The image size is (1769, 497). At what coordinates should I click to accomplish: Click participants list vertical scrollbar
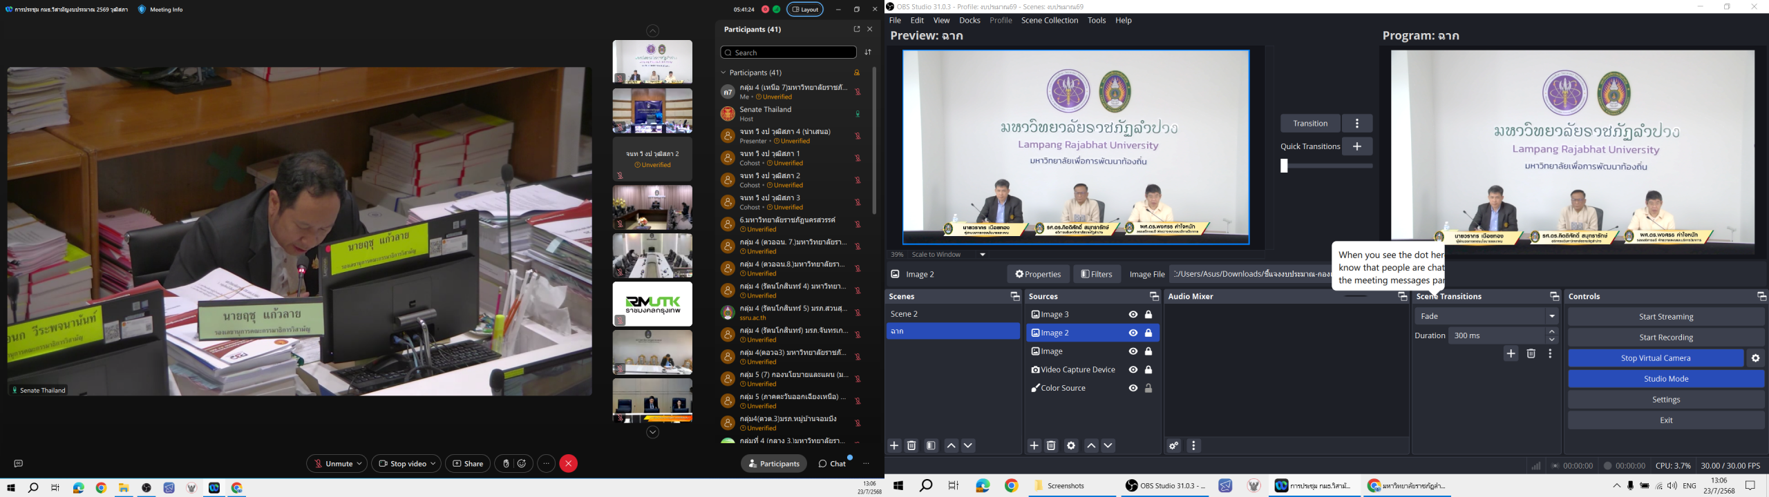click(874, 140)
